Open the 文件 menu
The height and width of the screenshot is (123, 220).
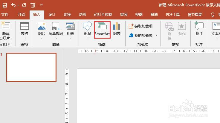[5, 15]
